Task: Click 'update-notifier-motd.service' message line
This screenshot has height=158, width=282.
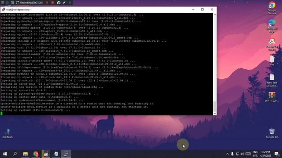Action: tap(74, 107)
